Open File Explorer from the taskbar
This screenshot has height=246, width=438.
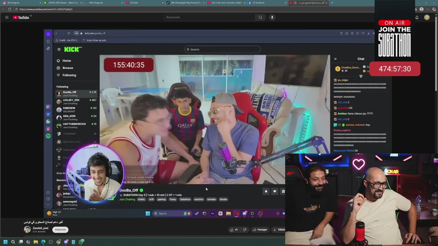(x=36, y=242)
